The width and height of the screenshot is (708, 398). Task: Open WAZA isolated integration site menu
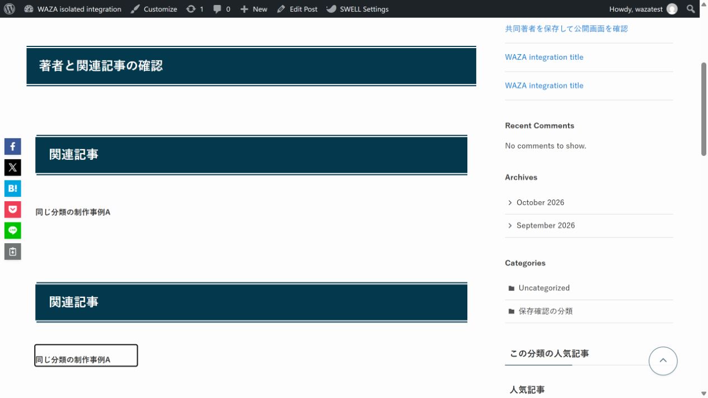(73, 9)
